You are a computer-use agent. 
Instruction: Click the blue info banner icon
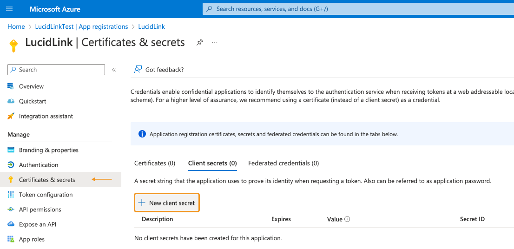[x=142, y=134]
